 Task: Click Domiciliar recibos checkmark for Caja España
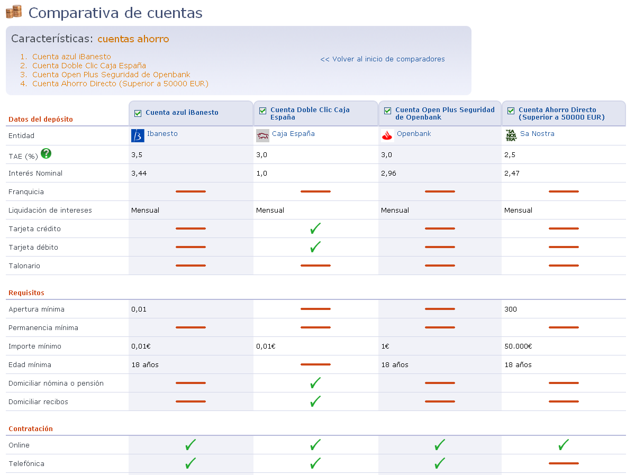click(315, 401)
